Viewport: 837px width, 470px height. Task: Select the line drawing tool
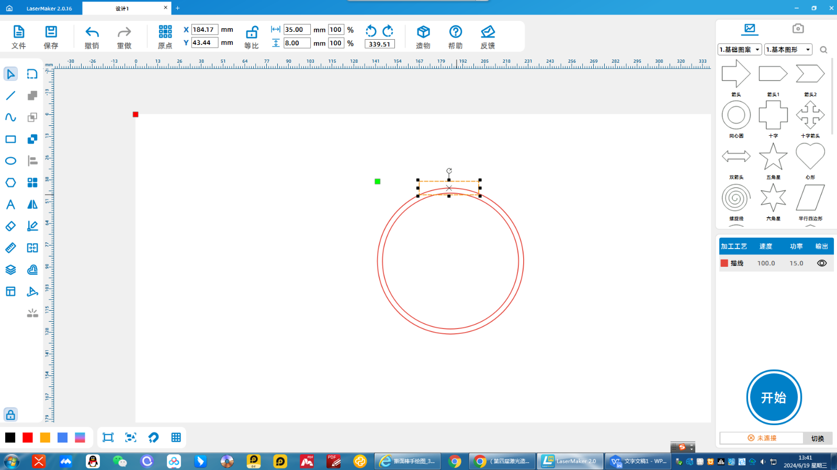tap(10, 96)
